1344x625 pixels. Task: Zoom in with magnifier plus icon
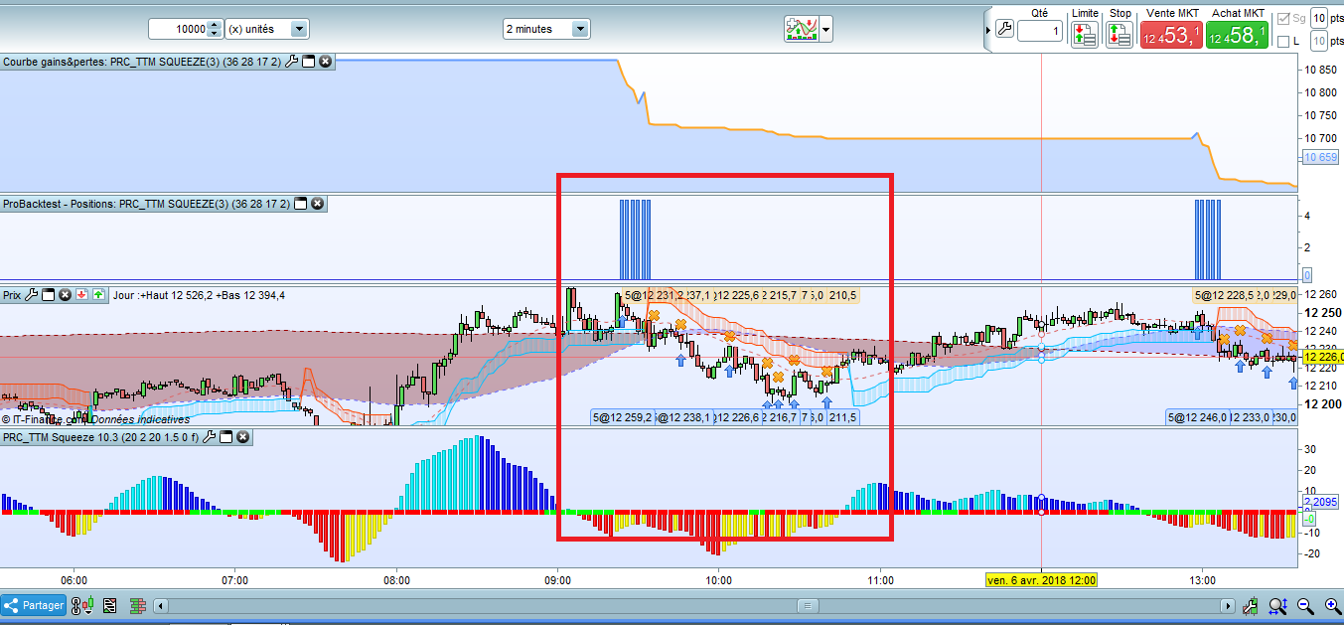[x=1331, y=605]
